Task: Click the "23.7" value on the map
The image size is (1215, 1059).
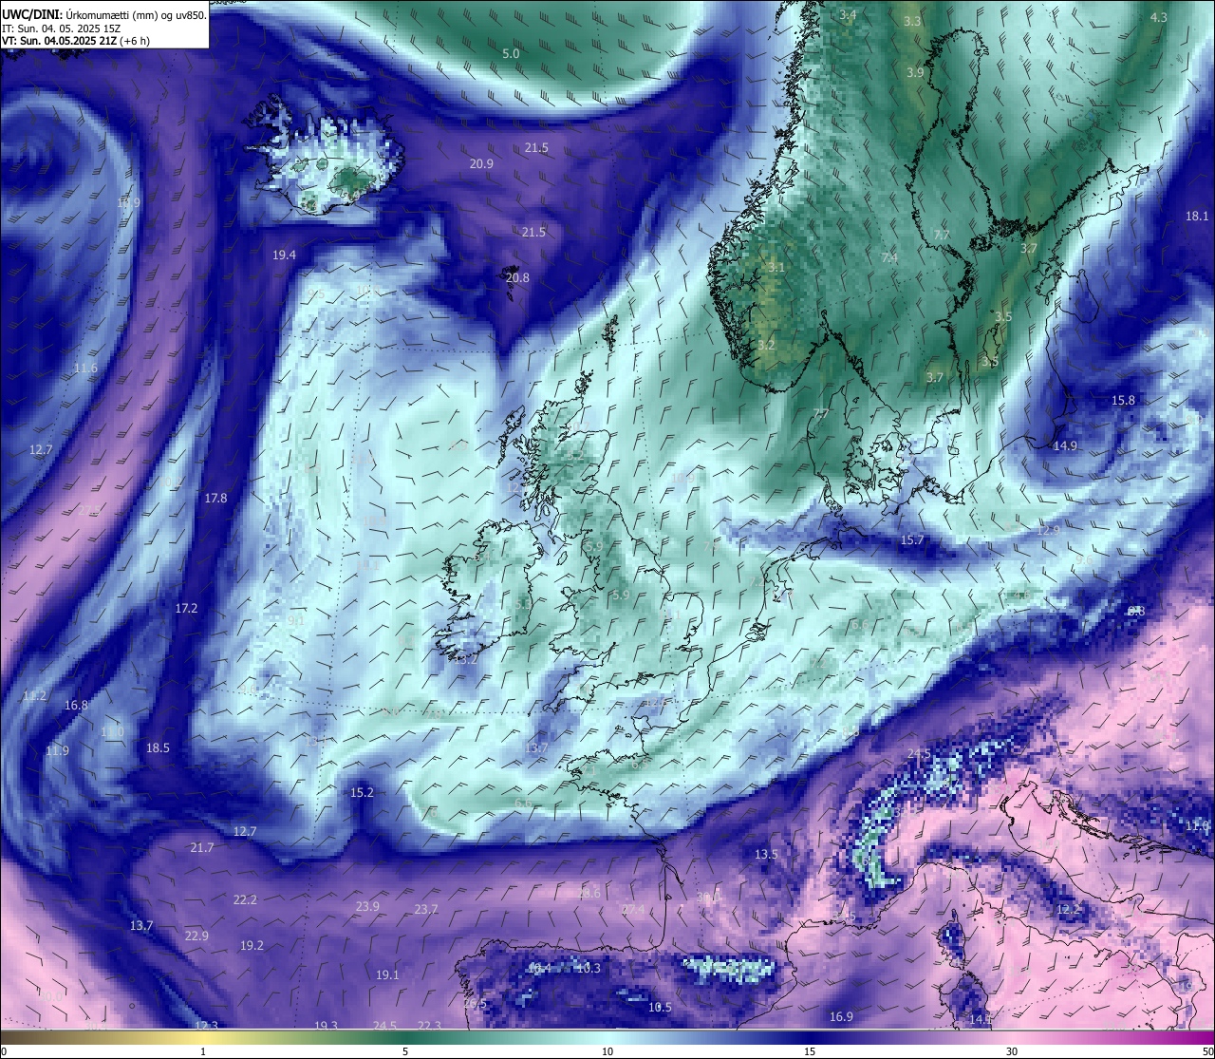Action: [426, 910]
